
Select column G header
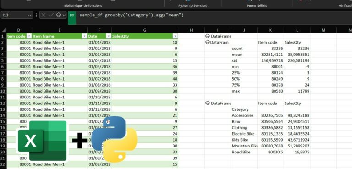[145, 30]
